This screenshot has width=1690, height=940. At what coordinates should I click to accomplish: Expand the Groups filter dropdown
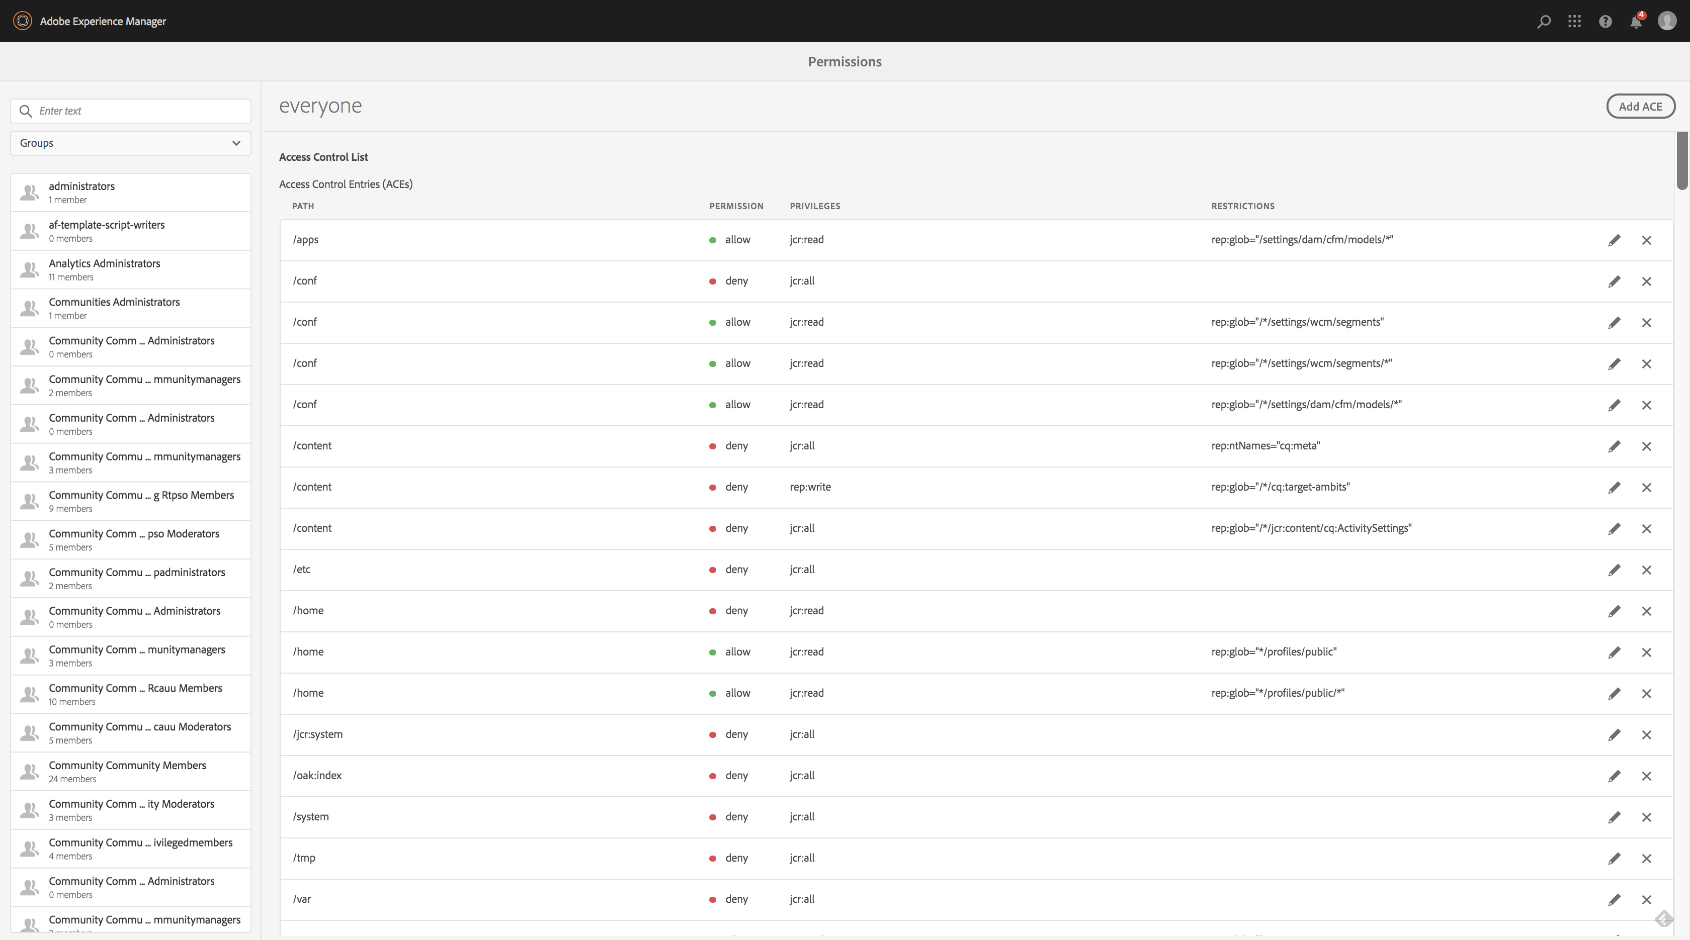(131, 143)
